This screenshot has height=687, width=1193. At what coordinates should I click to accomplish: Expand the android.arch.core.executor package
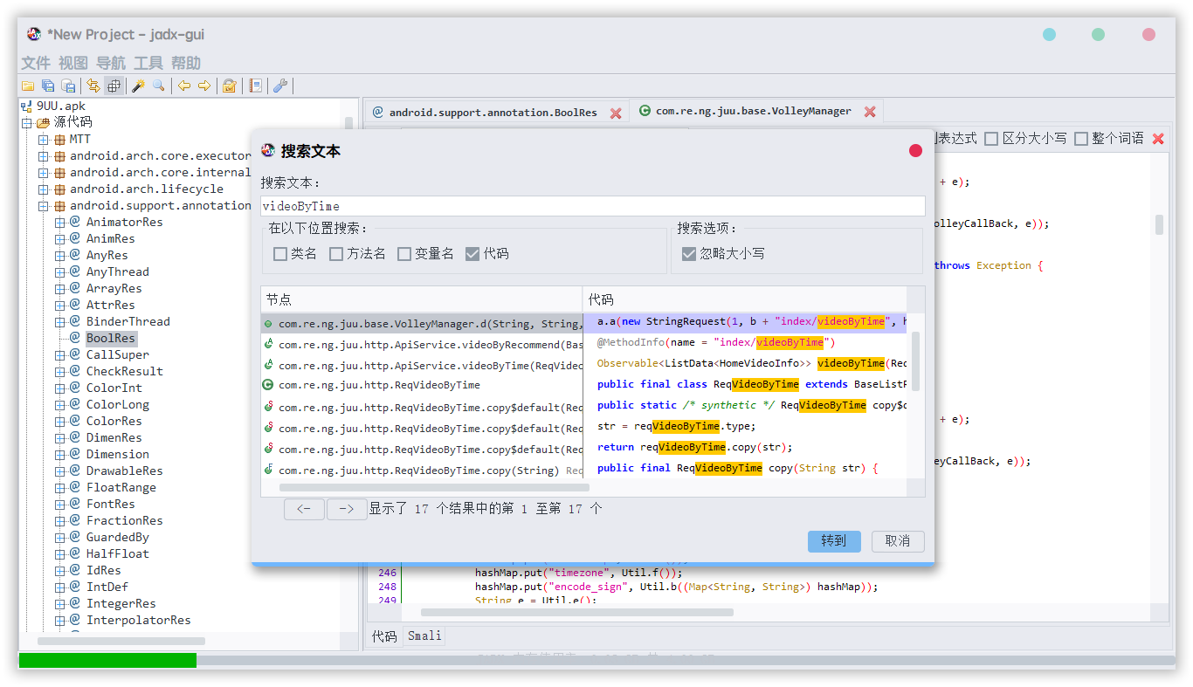pyautogui.click(x=44, y=156)
